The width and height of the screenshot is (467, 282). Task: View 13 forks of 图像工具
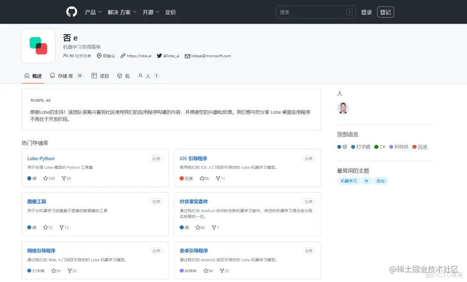click(64, 227)
